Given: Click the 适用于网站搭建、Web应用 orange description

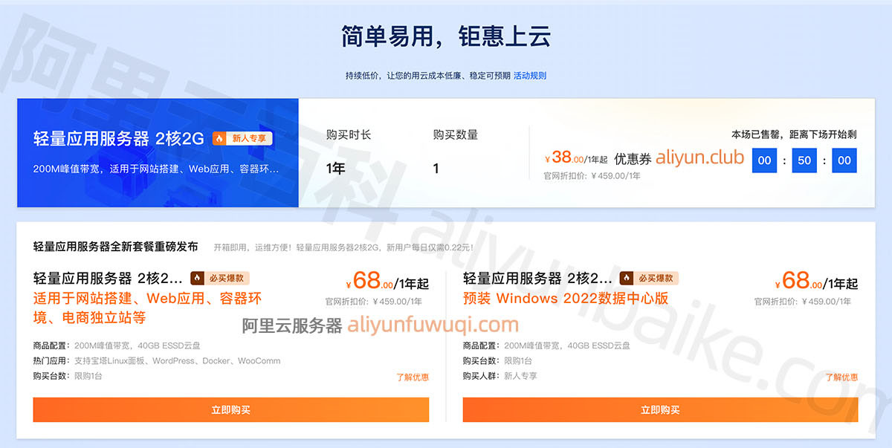Looking at the screenshot, I should [x=148, y=308].
